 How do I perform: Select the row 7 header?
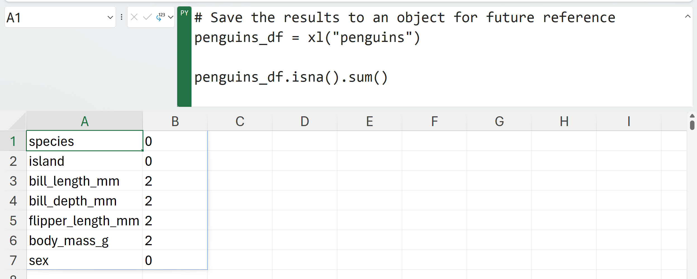(x=13, y=260)
